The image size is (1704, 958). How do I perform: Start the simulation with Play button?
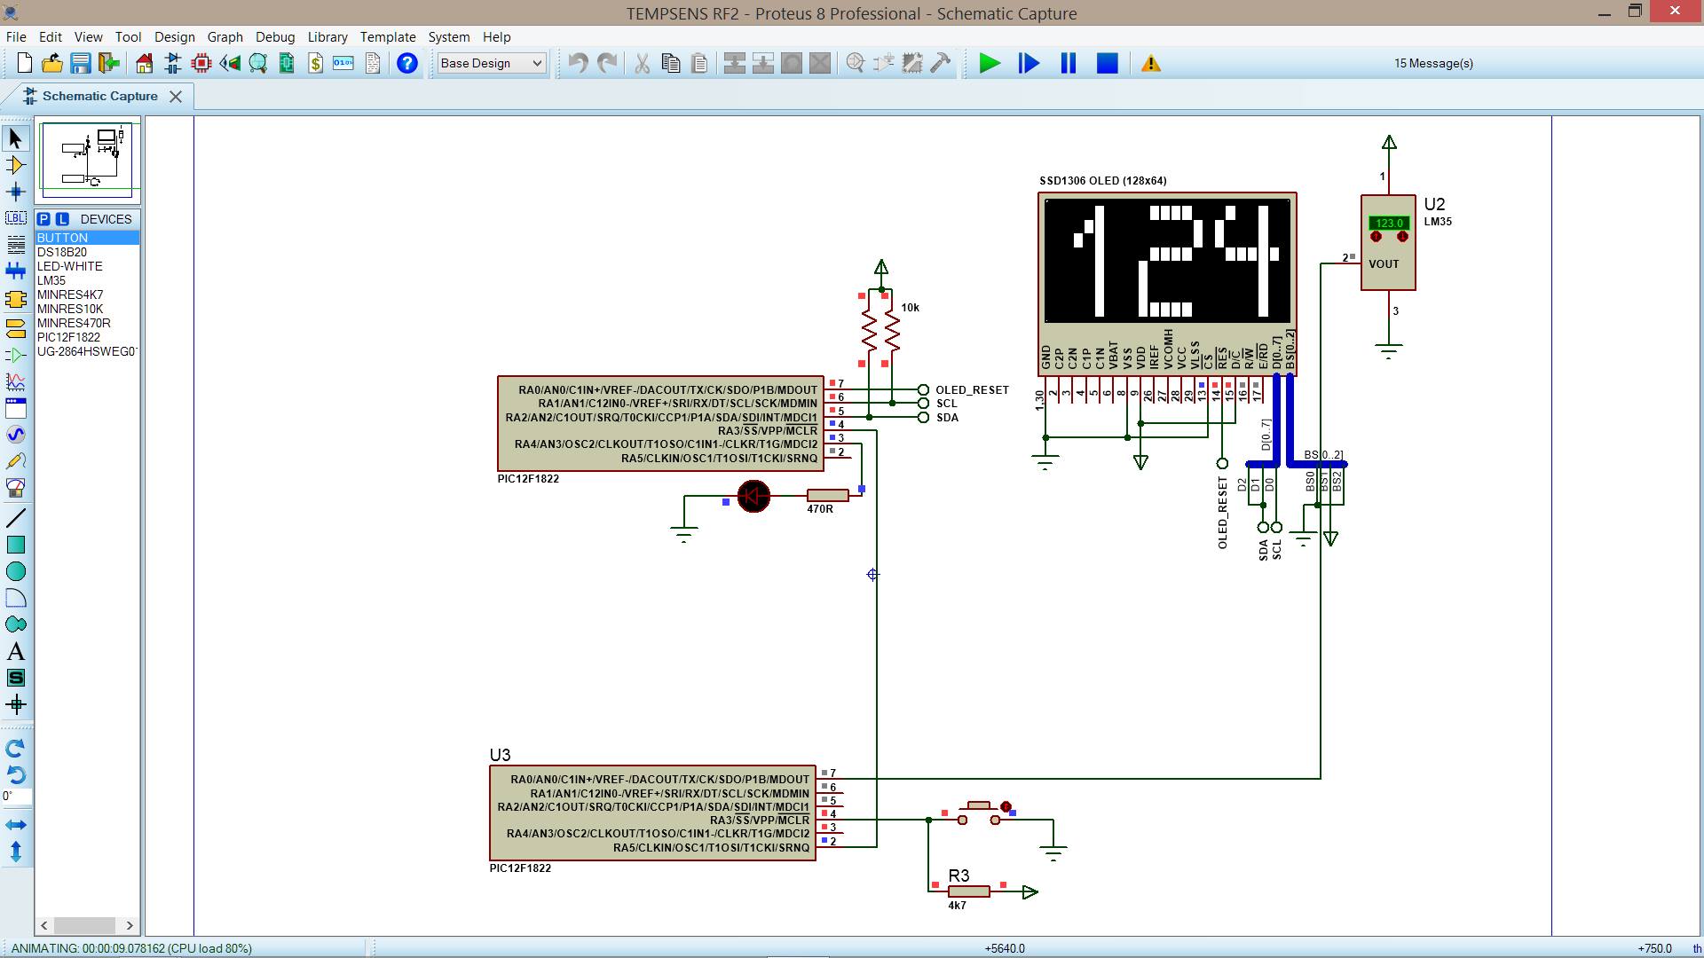tap(989, 63)
